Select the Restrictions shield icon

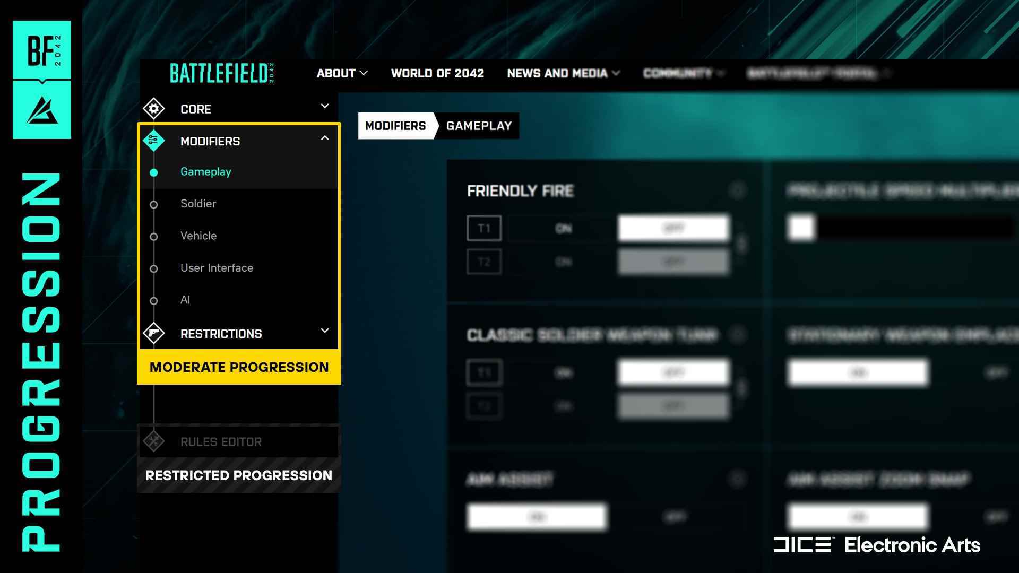pos(154,334)
